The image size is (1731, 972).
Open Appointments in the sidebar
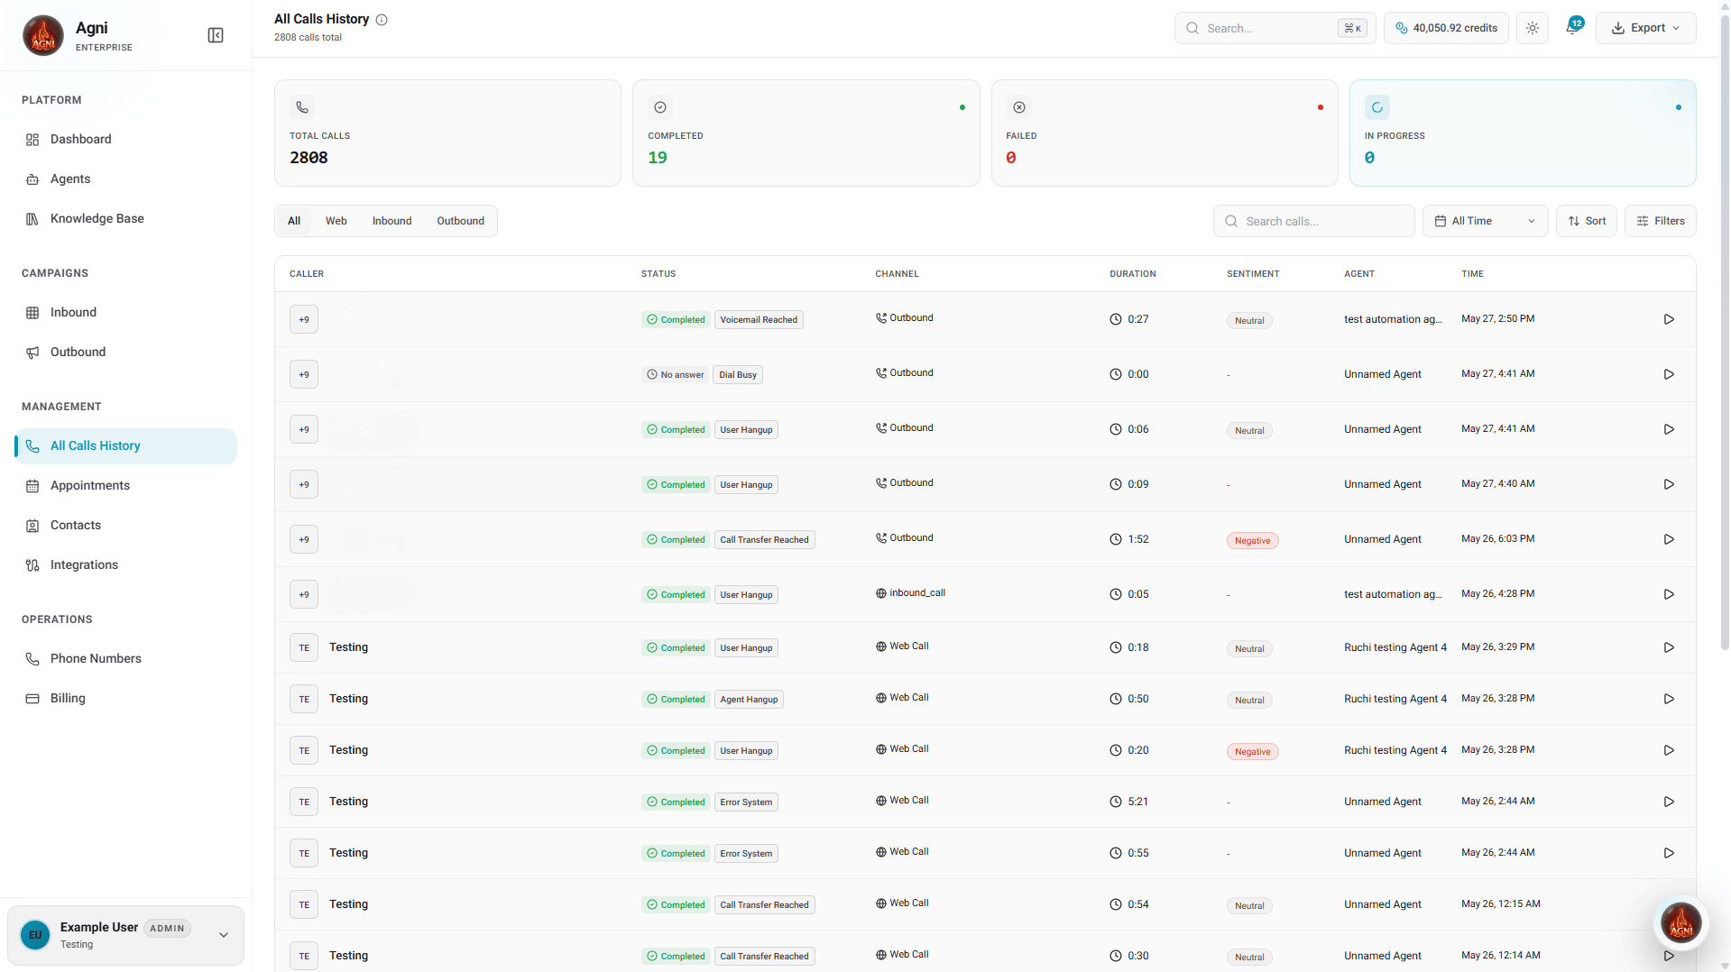click(125, 486)
